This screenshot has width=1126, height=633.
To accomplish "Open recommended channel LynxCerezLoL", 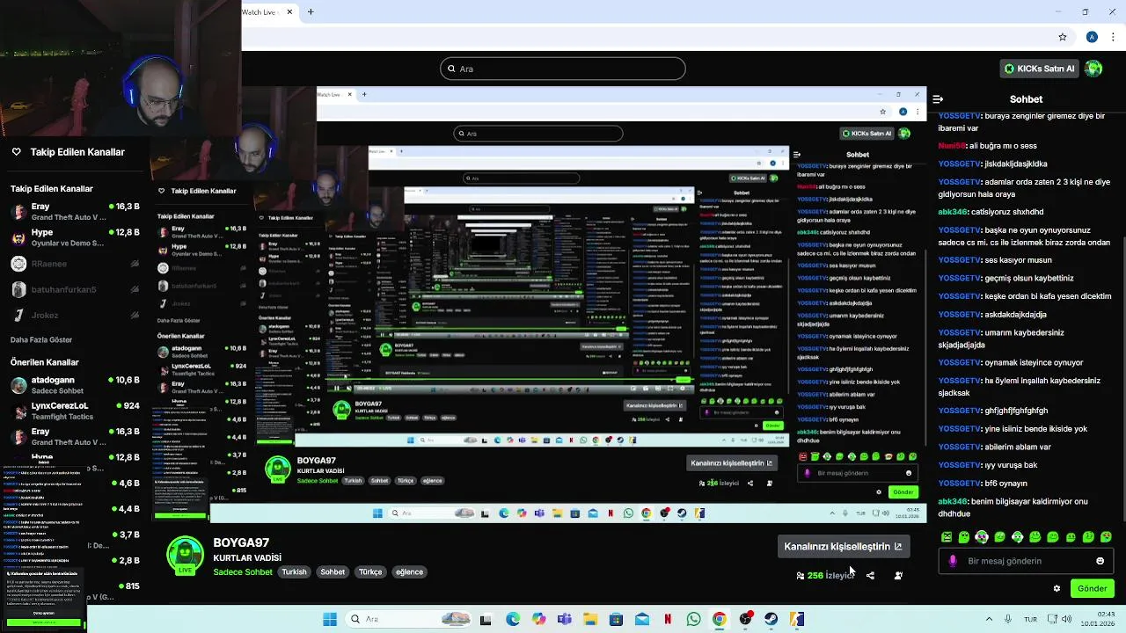I will [75, 411].
